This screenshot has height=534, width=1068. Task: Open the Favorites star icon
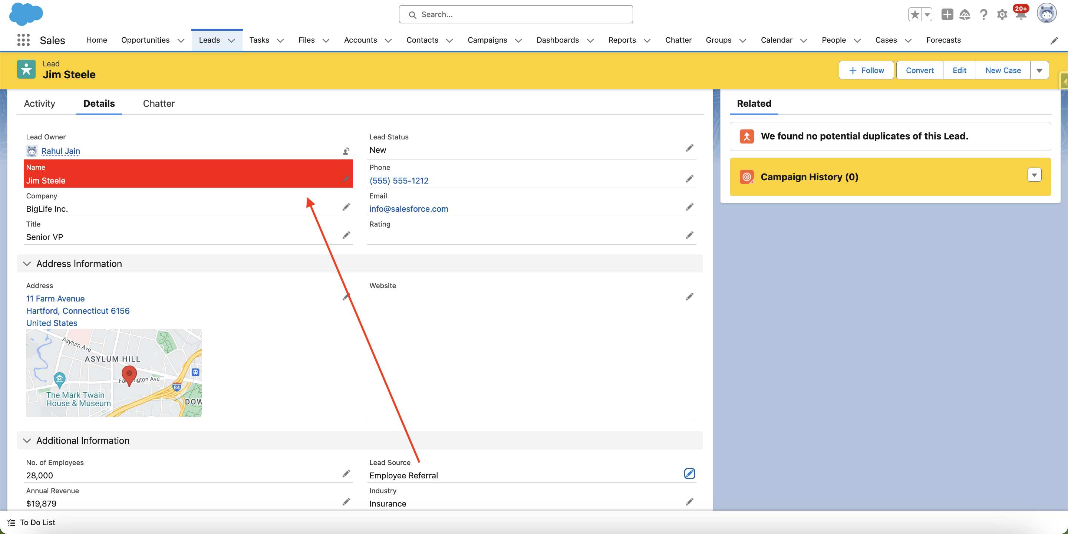pos(914,14)
